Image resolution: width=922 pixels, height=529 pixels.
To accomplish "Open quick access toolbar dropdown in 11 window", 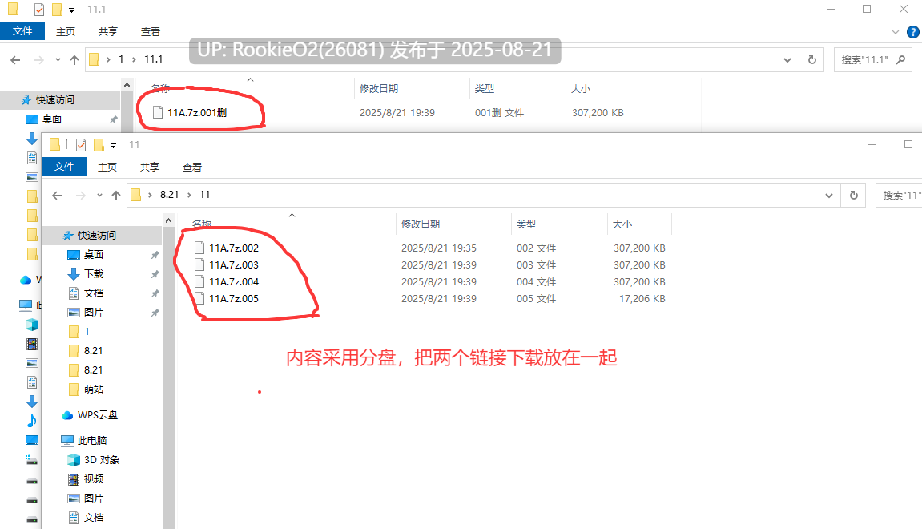I will [x=114, y=145].
